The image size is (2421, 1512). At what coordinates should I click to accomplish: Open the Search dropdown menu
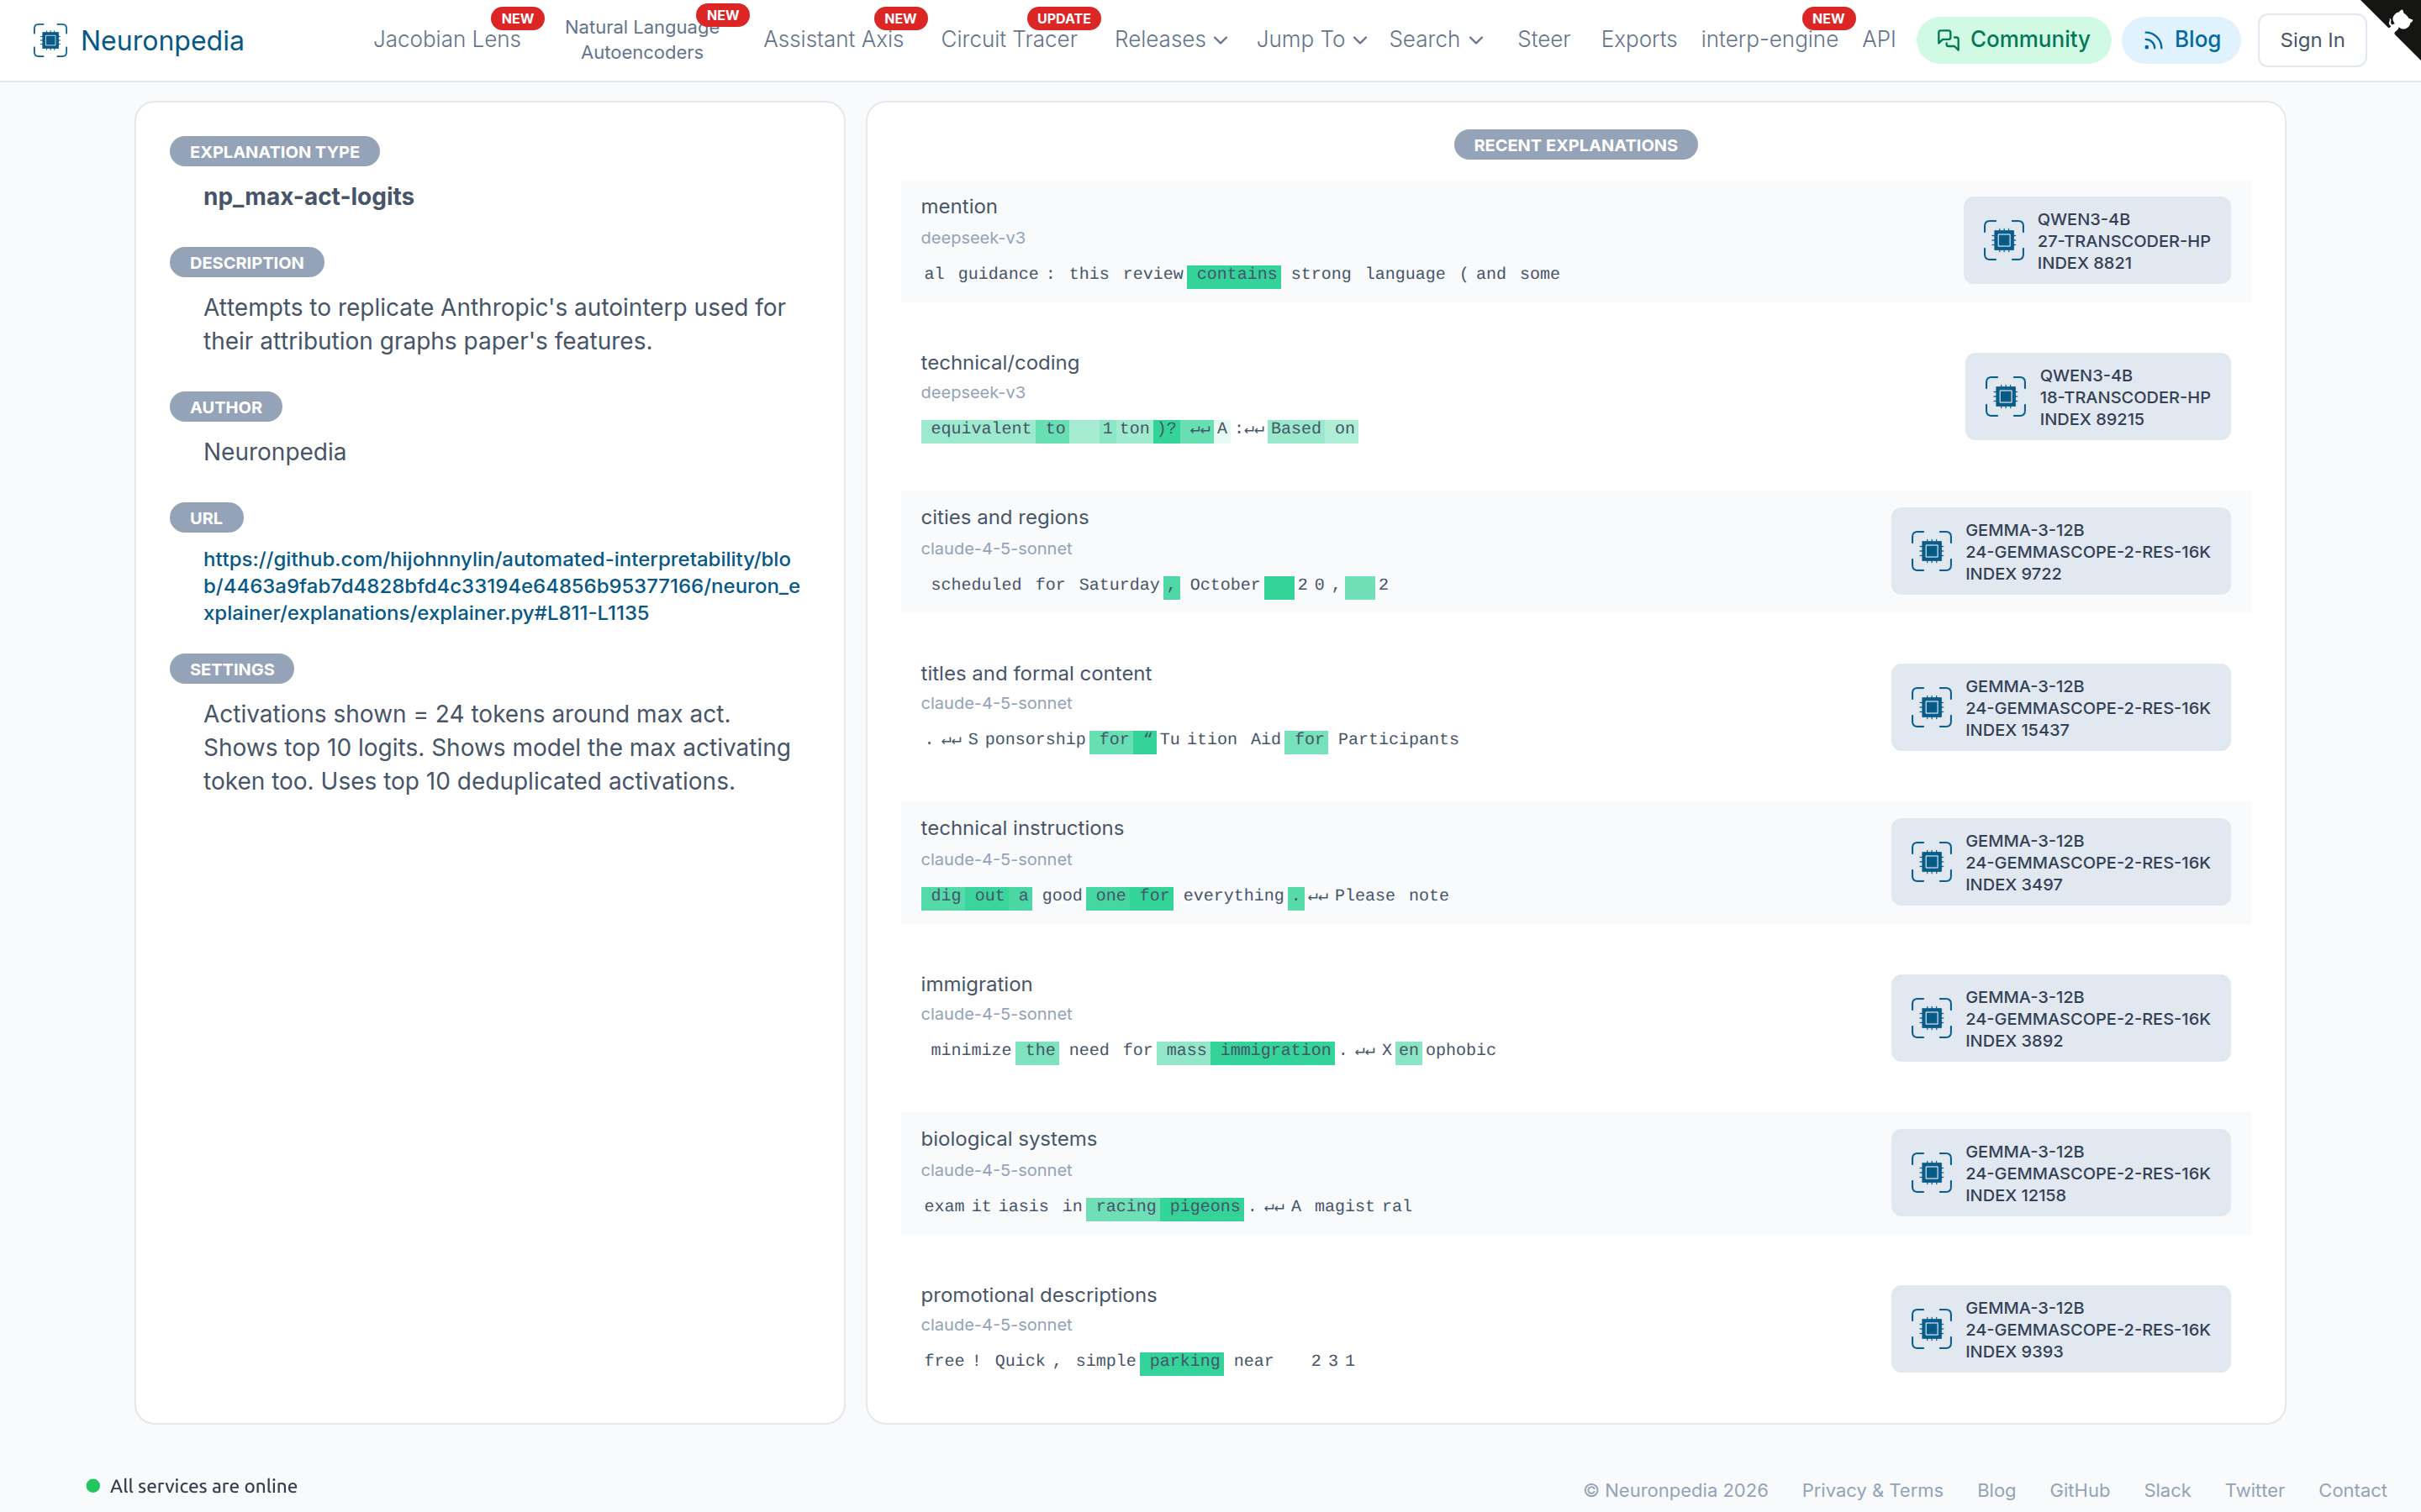[1436, 40]
